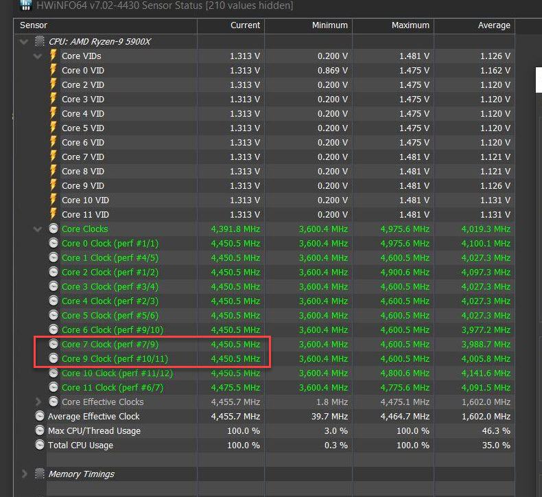Select the Core 9 Clock (perf #10/11) row
Image resolution: width=542 pixels, height=497 pixels.
point(281,358)
